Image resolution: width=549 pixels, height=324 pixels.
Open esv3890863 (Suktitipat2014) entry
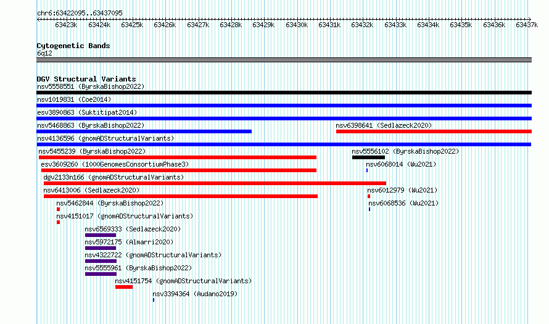point(87,112)
